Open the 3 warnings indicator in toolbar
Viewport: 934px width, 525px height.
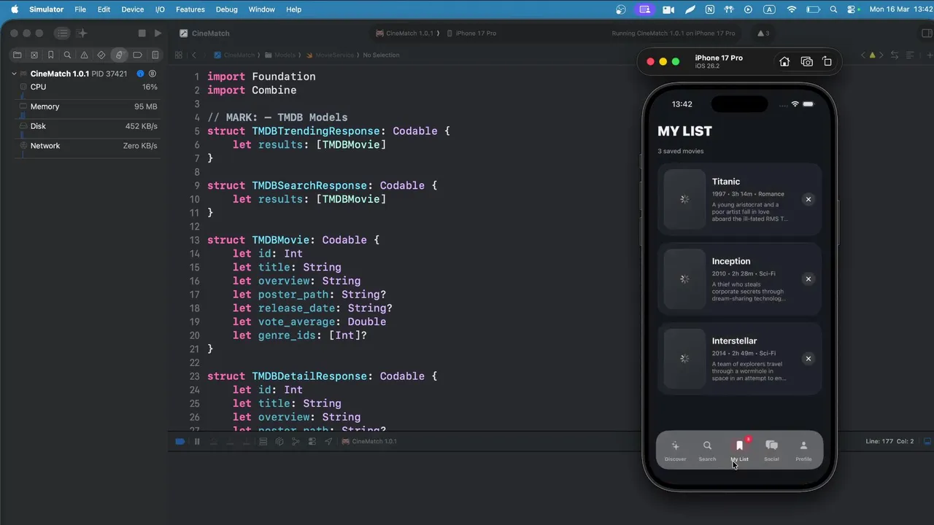point(763,34)
